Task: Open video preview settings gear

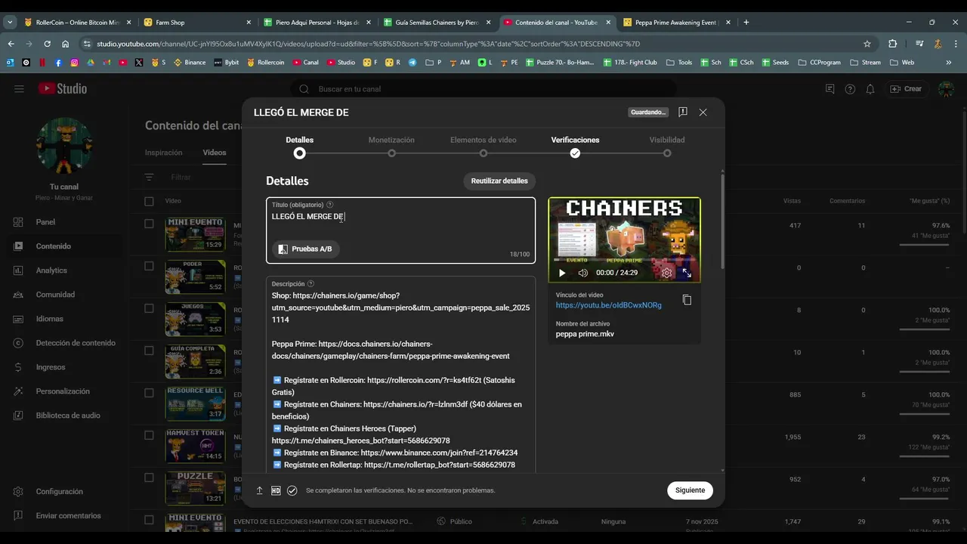Action: (666, 273)
